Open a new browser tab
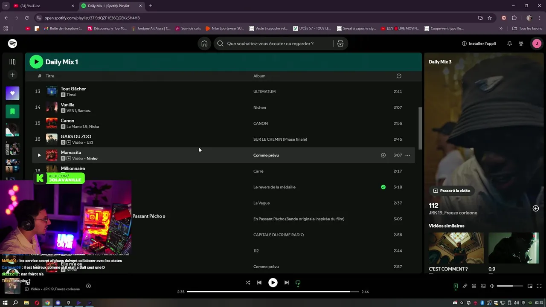The width and height of the screenshot is (546, 307). 151,6
